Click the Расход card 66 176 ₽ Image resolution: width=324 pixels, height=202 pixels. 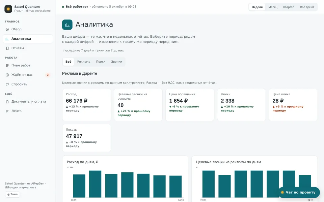pos(87,105)
